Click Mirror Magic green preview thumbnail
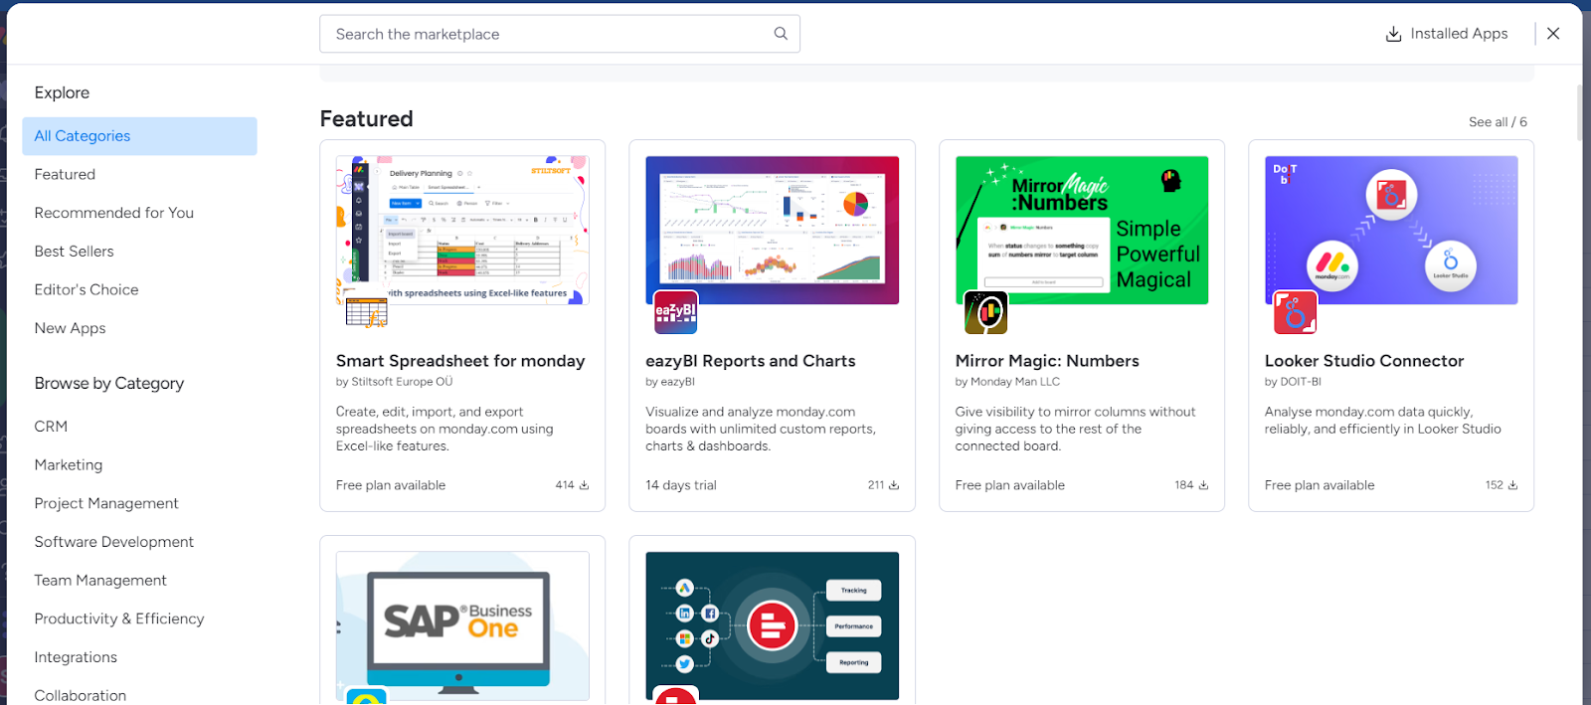Screen dimensions: 1591x705 1082,230
